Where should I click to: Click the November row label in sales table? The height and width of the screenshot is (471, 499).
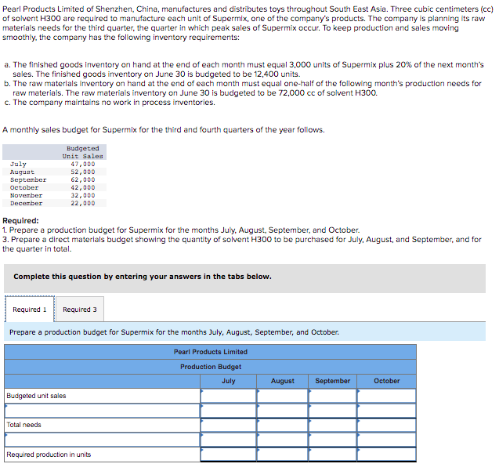tap(26, 195)
